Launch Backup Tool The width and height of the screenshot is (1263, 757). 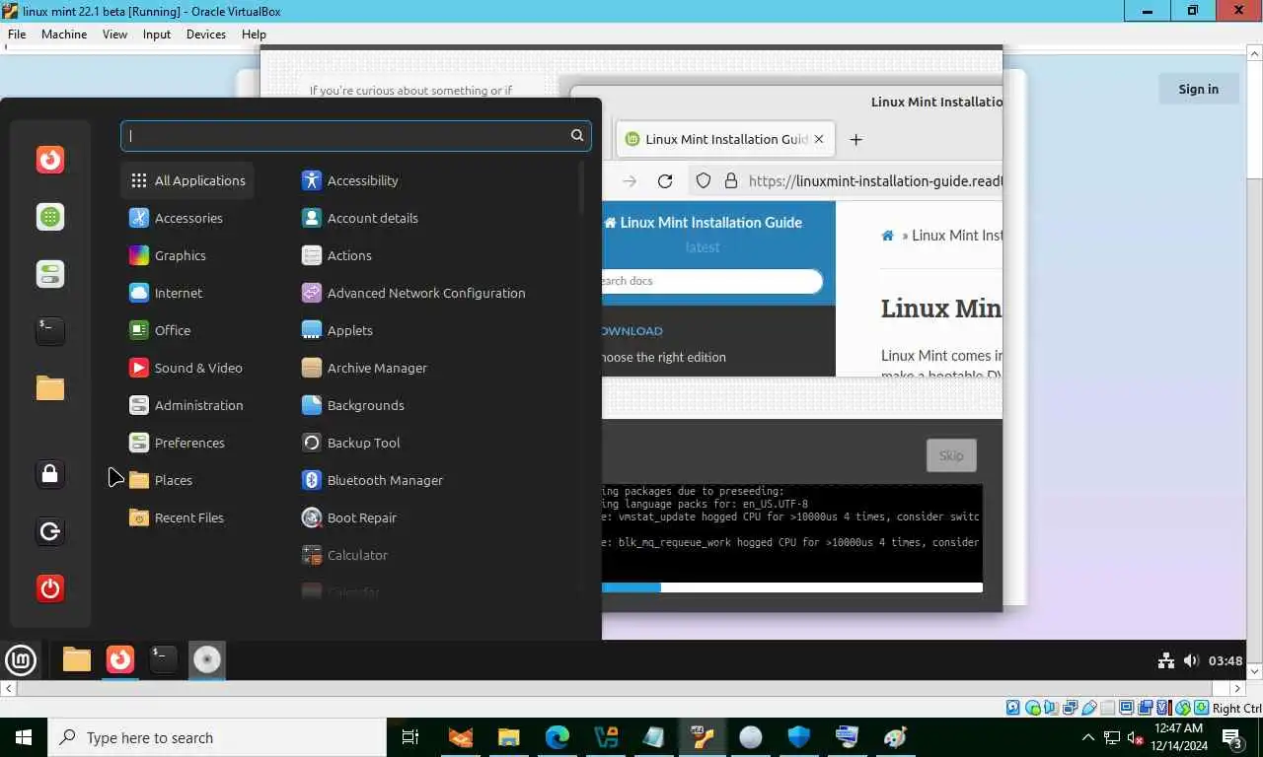[350, 443]
